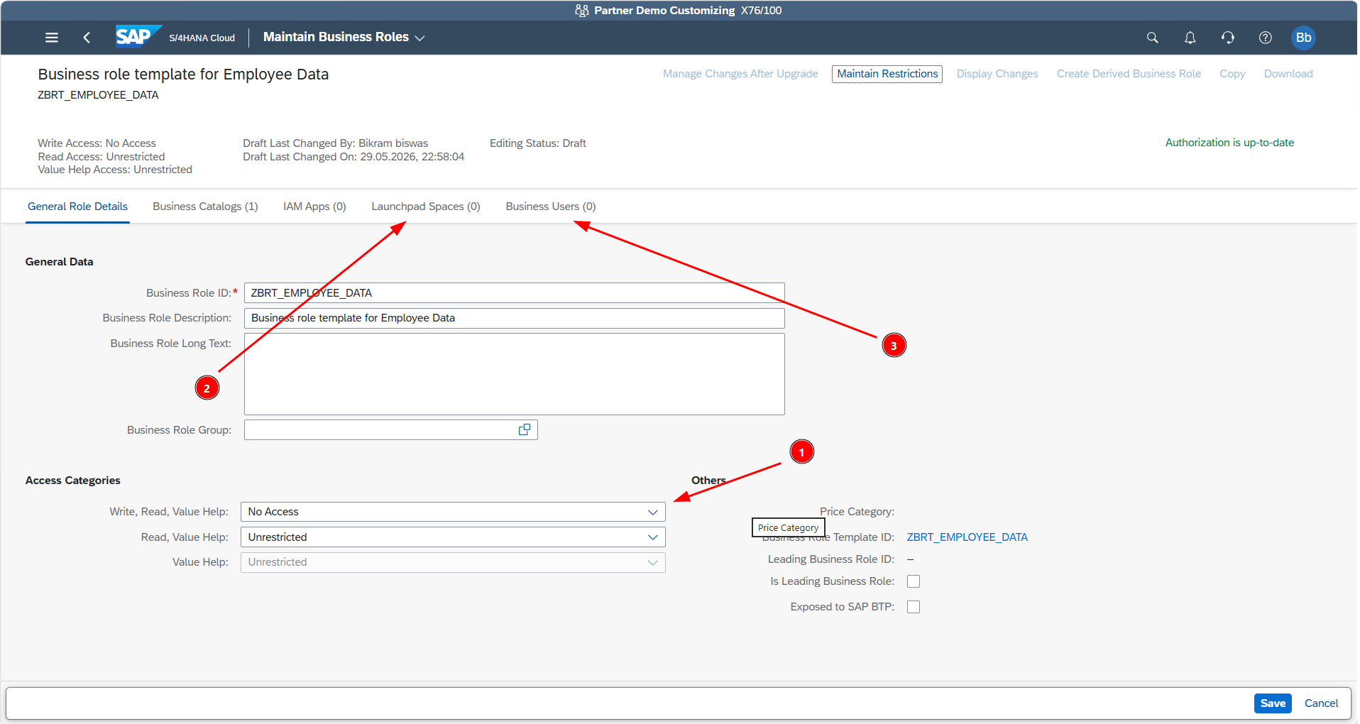Save the business role
Screen dimensions: 1360x724
click(x=1273, y=703)
